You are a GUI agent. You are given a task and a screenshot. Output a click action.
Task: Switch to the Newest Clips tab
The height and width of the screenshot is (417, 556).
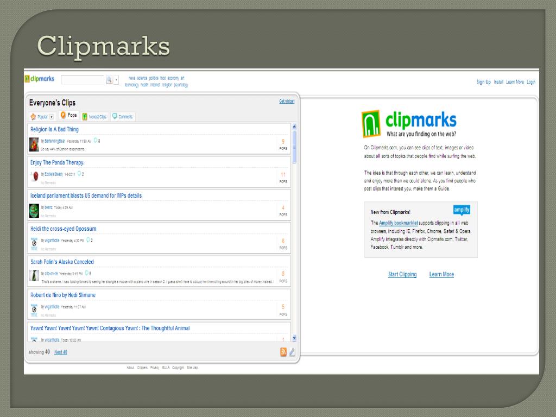94,117
